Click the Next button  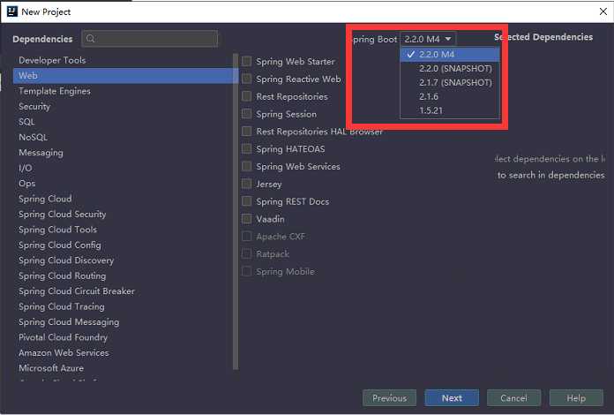(x=452, y=397)
